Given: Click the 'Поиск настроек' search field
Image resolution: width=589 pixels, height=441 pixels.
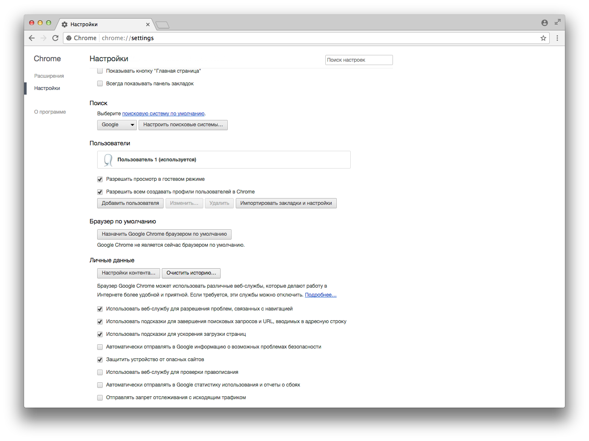Looking at the screenshot, I should point(359,60).
